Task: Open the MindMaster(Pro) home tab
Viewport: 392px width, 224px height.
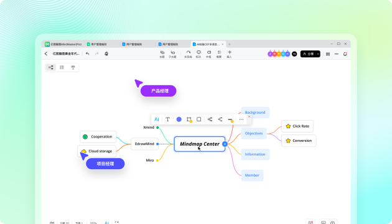Action: (x=63, y=44)
